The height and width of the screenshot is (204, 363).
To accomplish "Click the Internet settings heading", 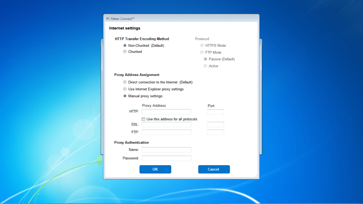I will tap(125, 28).
